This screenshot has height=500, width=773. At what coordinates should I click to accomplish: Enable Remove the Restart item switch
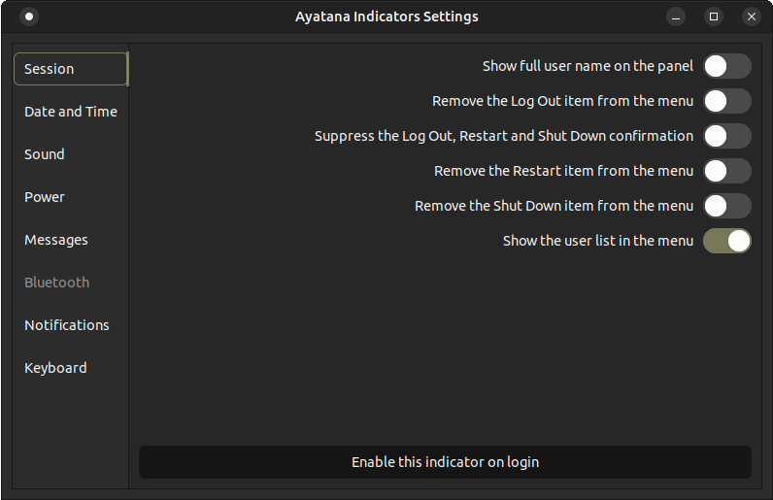point(726,171)
